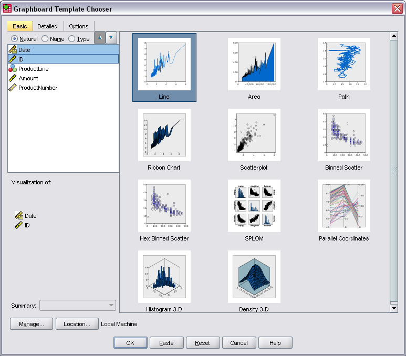The height and width of the screenshot is (356, 406).
Task: Select the ProductLine field in the list
Action: [x=33, y=69]
